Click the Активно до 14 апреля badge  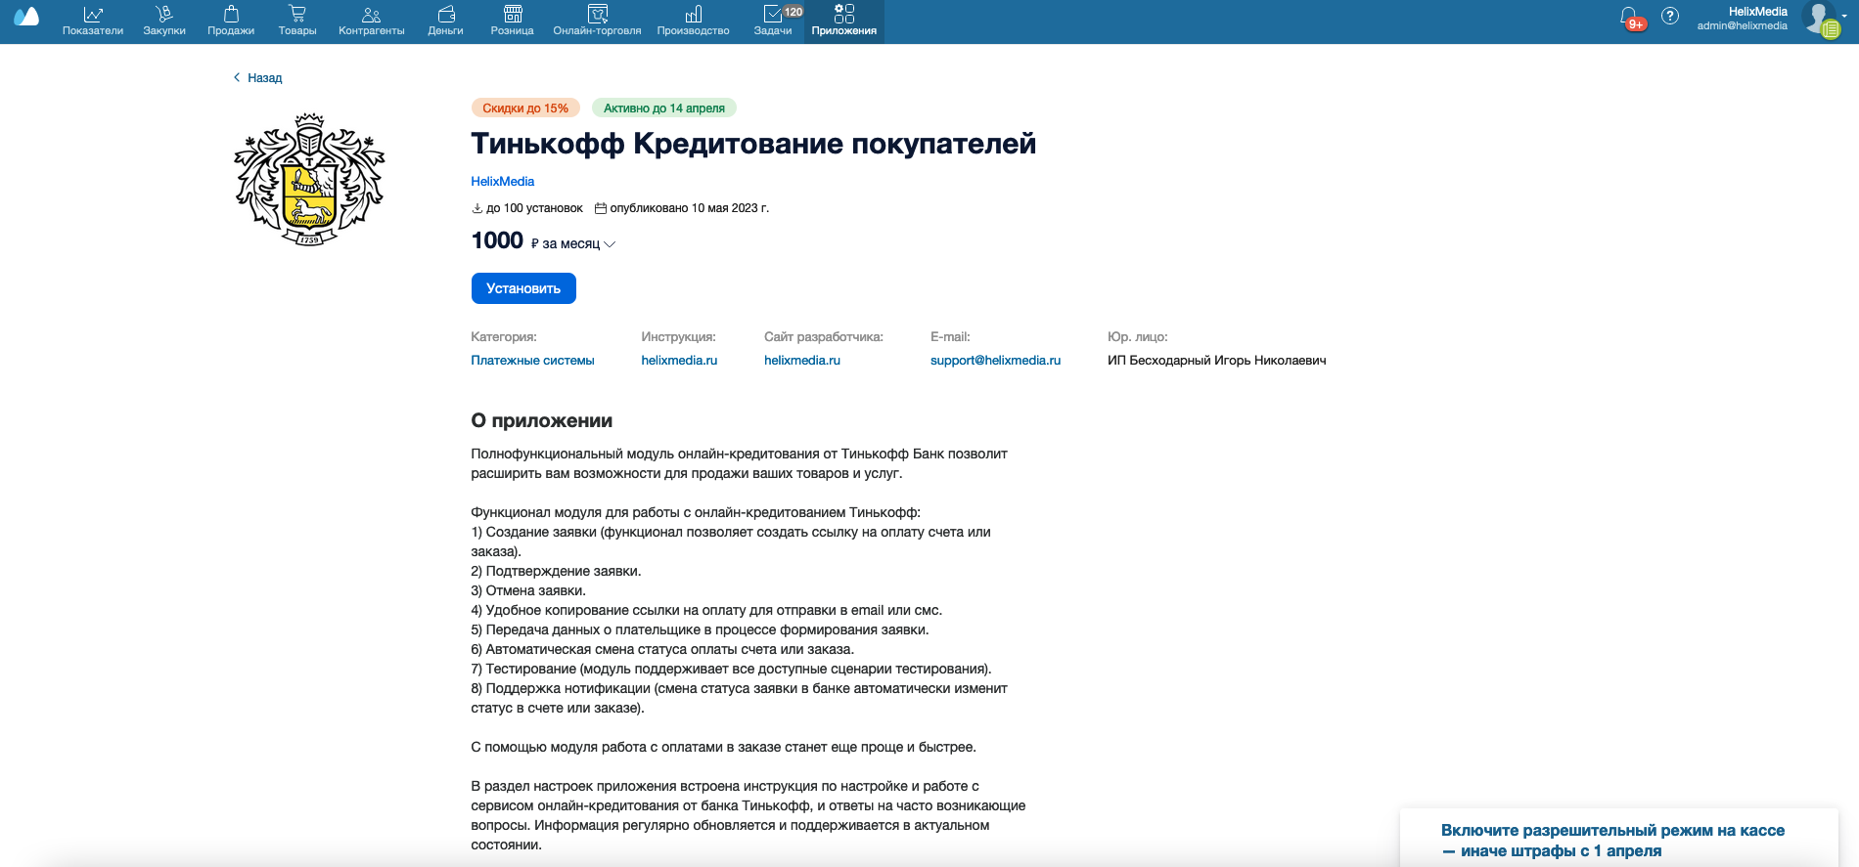[x=664, y=108]
